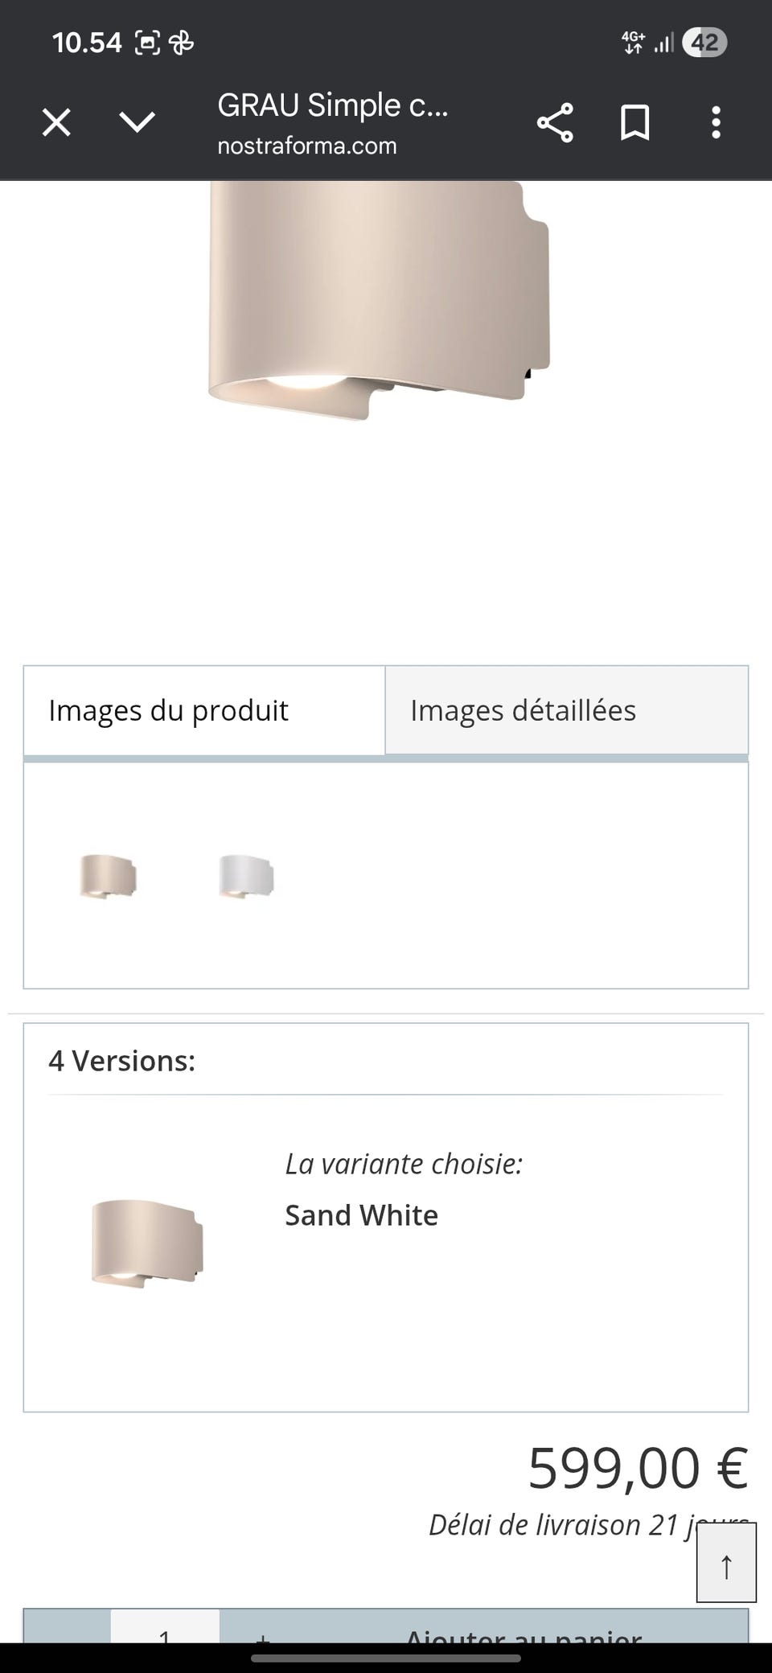Screen dimensions: 772x1673
Task: Open the Sand White variant image
Action: pyautogui.click(x=147, y=1243)
